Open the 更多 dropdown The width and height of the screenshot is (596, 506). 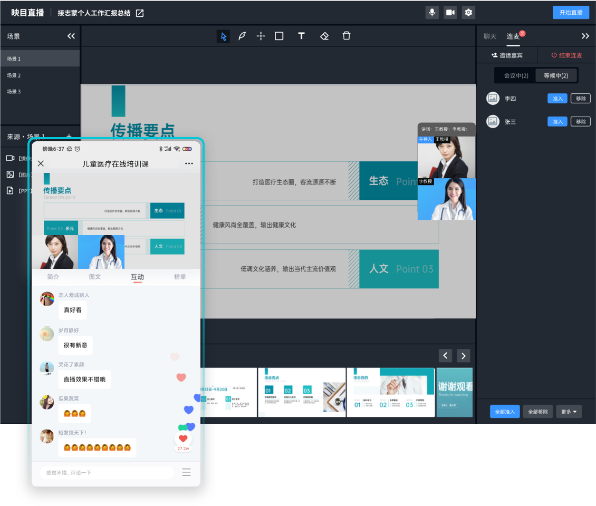click(569, 412)
